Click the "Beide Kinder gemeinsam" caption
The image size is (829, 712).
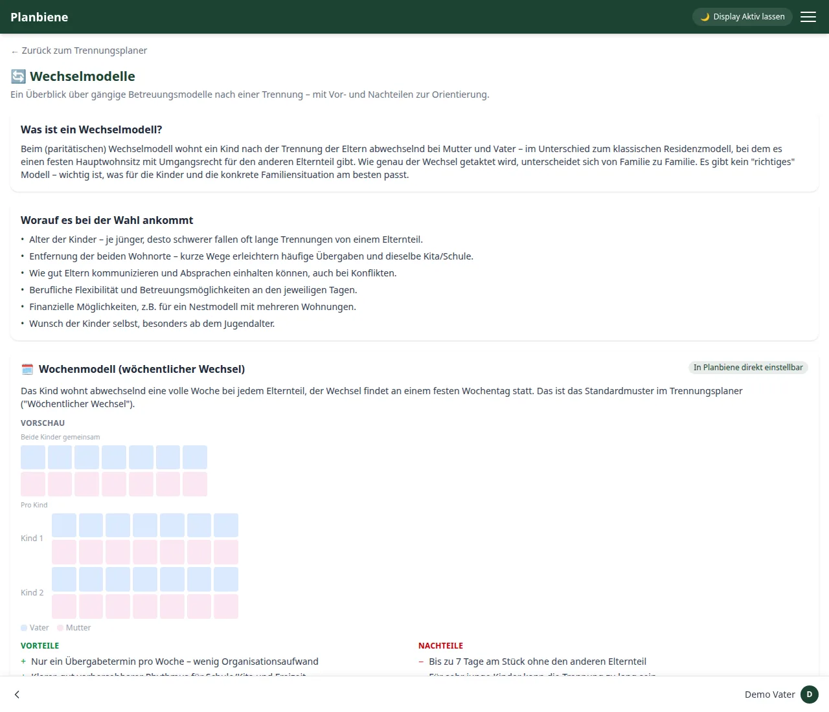60,437
